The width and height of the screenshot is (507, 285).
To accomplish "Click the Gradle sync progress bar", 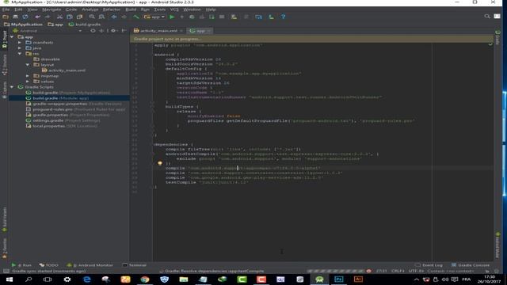I will click(336, 271).
